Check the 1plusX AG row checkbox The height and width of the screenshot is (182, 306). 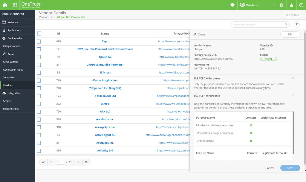pyautogui.click(x=39, y=57)
